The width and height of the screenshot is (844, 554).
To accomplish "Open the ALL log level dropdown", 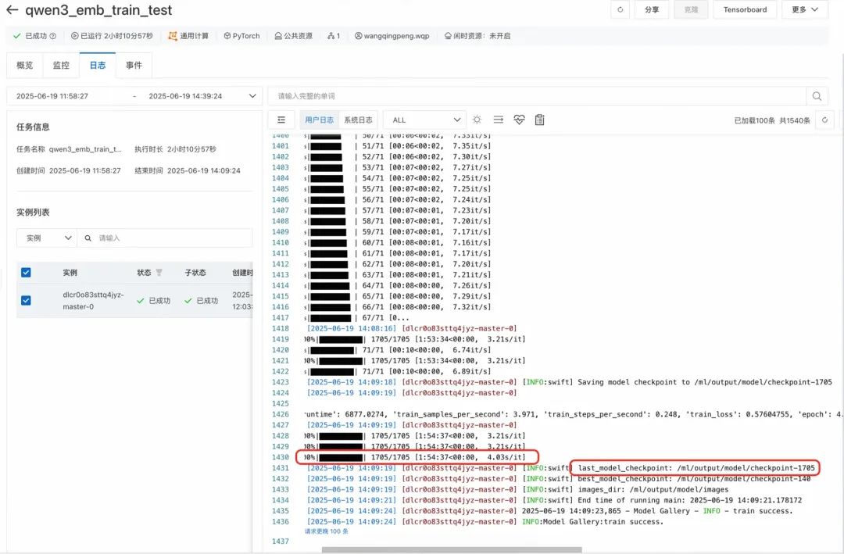I will (x=424, y=120).
